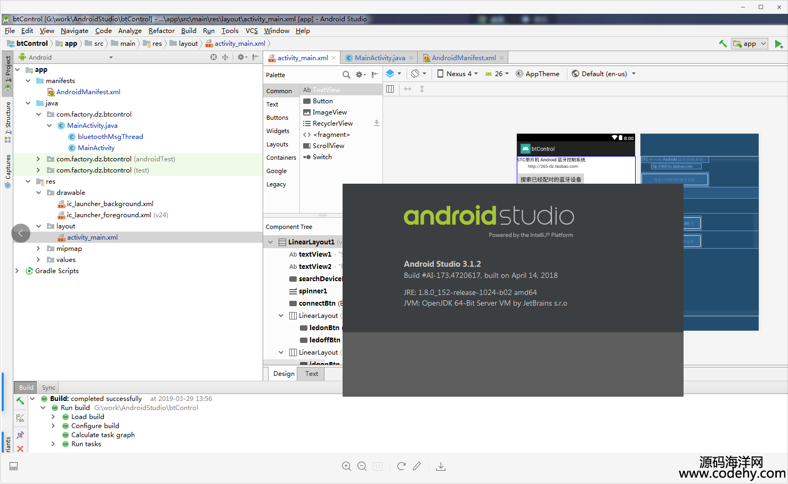Viewport: 788px width, 484px height.
Task: Click the vertical expand arrows icon
Action: [x=422, y=89]
